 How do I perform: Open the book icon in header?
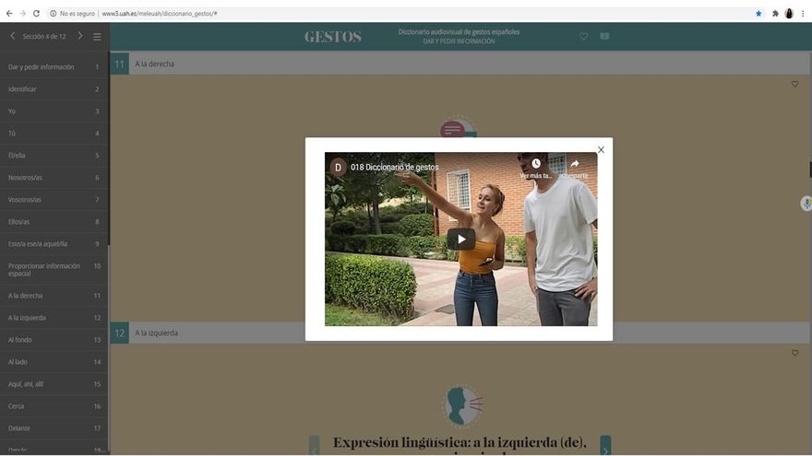coord(604,36)
